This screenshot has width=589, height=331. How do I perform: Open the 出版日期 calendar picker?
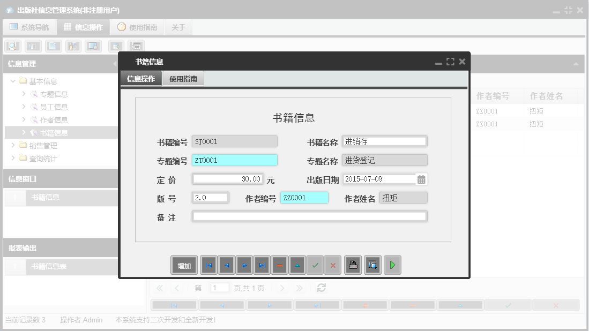[x=421, y=179]
